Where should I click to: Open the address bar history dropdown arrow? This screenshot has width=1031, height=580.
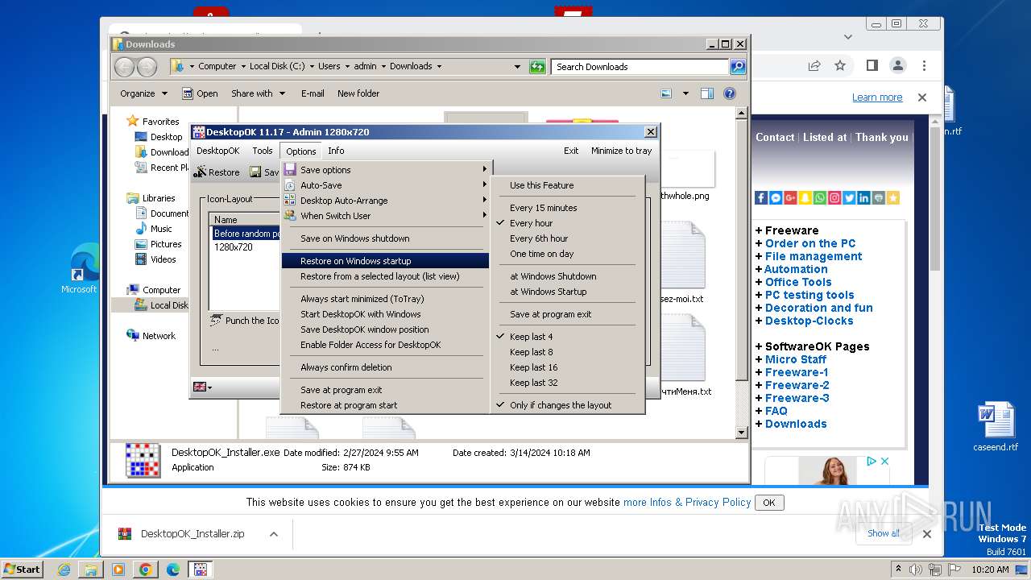[x=517, y=67]
